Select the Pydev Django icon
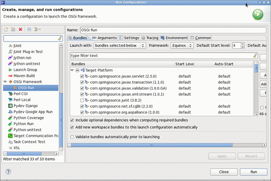 coord(10,106)
